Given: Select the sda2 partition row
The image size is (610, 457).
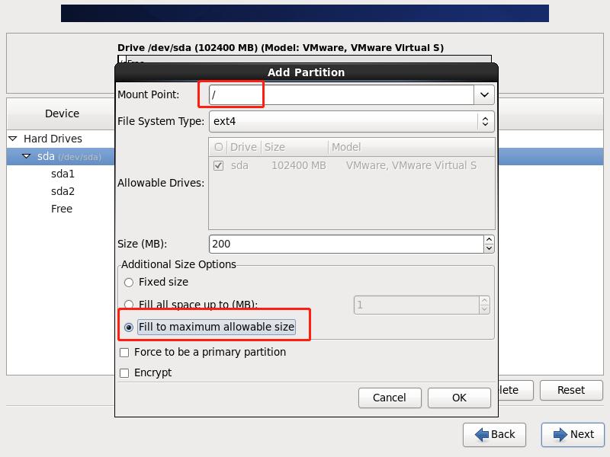Looking at the screenshot, I should pyautogui.click(x=63, y=192).
